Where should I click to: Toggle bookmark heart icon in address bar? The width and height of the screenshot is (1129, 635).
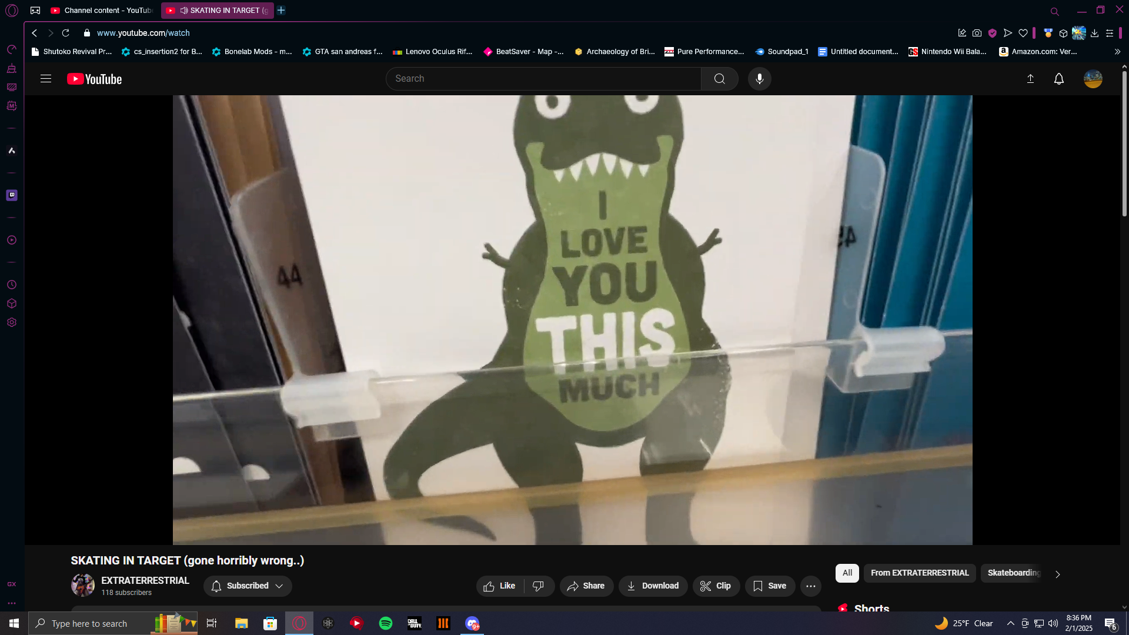1023,34
